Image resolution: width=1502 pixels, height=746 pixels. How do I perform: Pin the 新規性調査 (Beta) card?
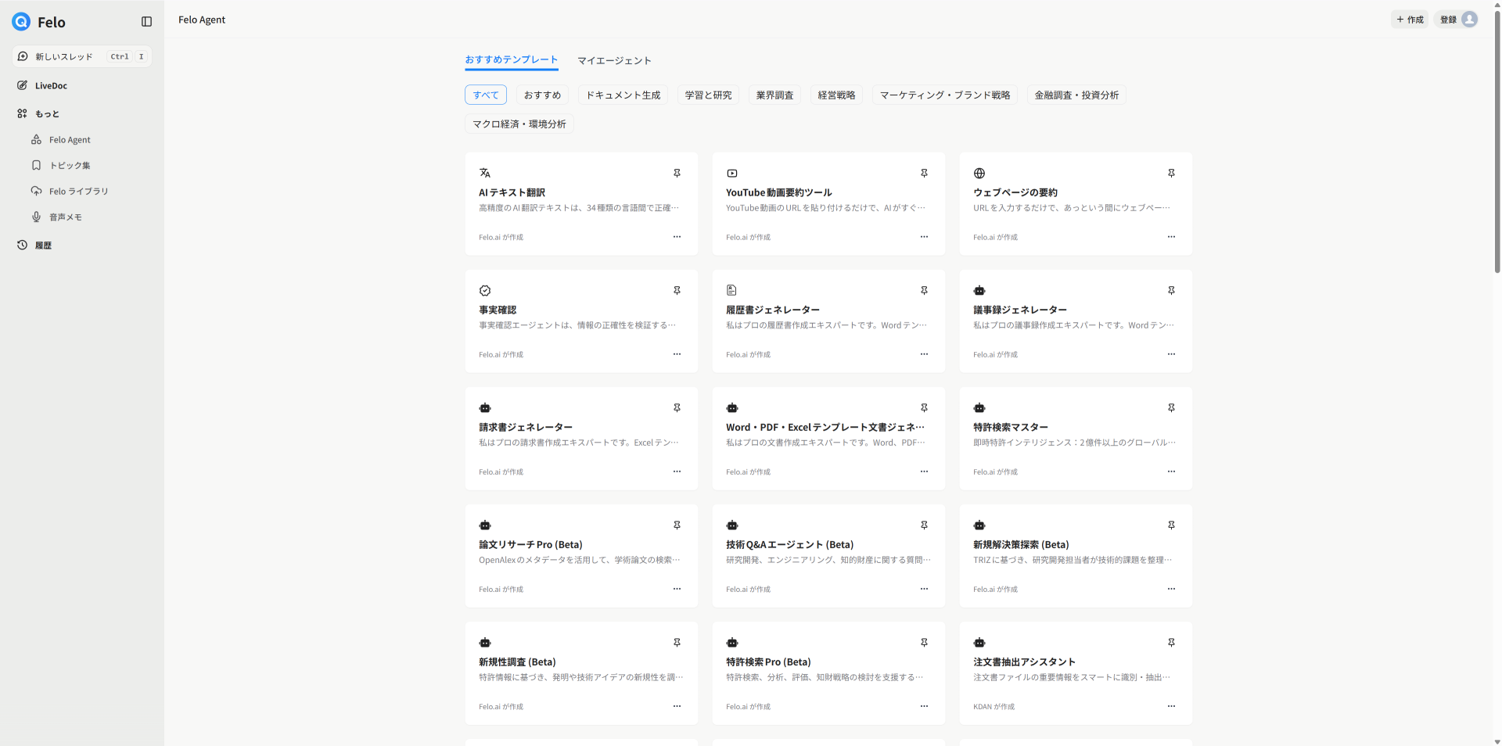pyautogui.click(x=677, y=643)
